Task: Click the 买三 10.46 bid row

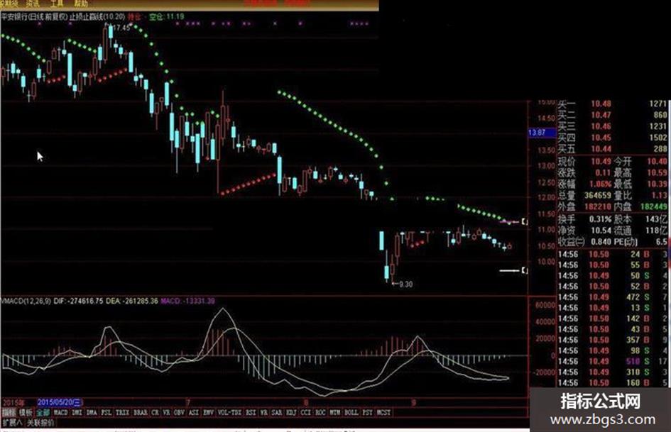Action: (612, 126)
